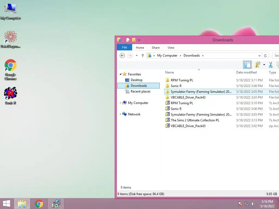Select the Sonic R desktop shortcut
The height and width of the screenshot is (209, 279).
point(11,96)
